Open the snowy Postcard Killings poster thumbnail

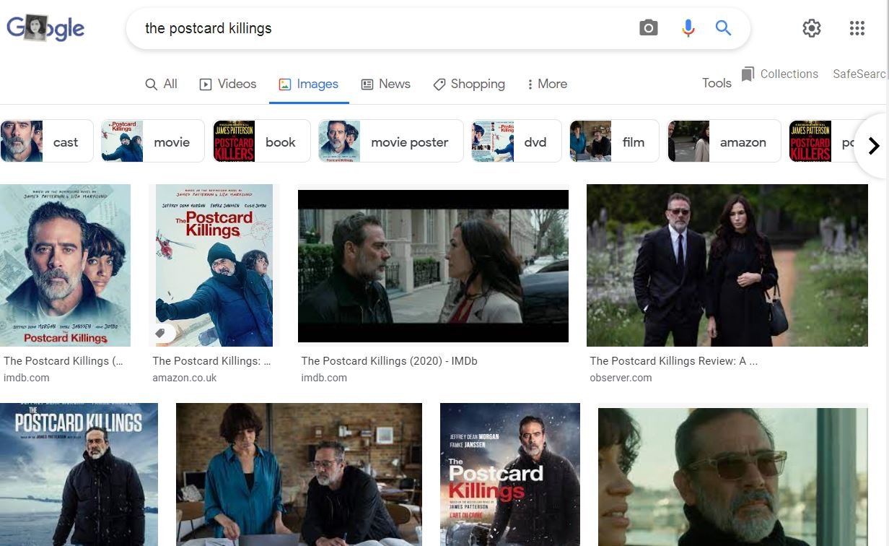pos(79,474)
